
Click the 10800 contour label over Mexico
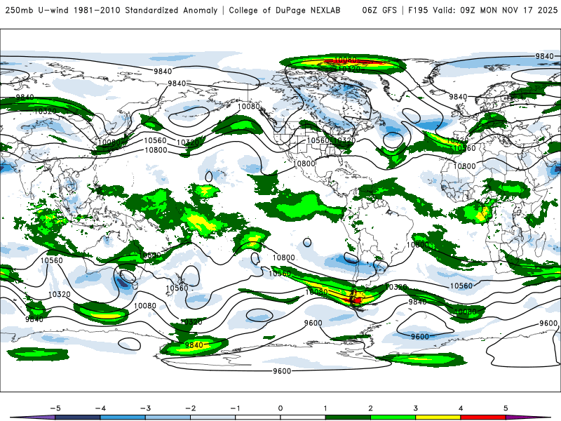(x=304, y=164)
